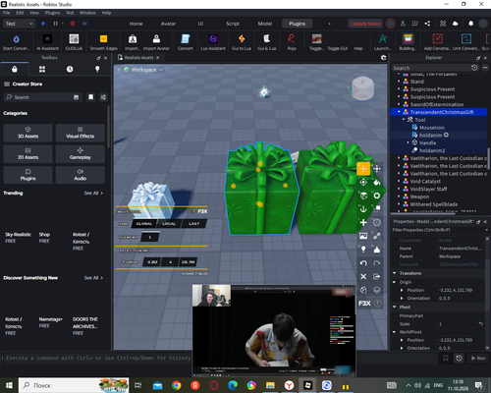Viewport: 491px width, 393px height.
Task: Set F3X axes to LOCAL
Action: (169, 224)
